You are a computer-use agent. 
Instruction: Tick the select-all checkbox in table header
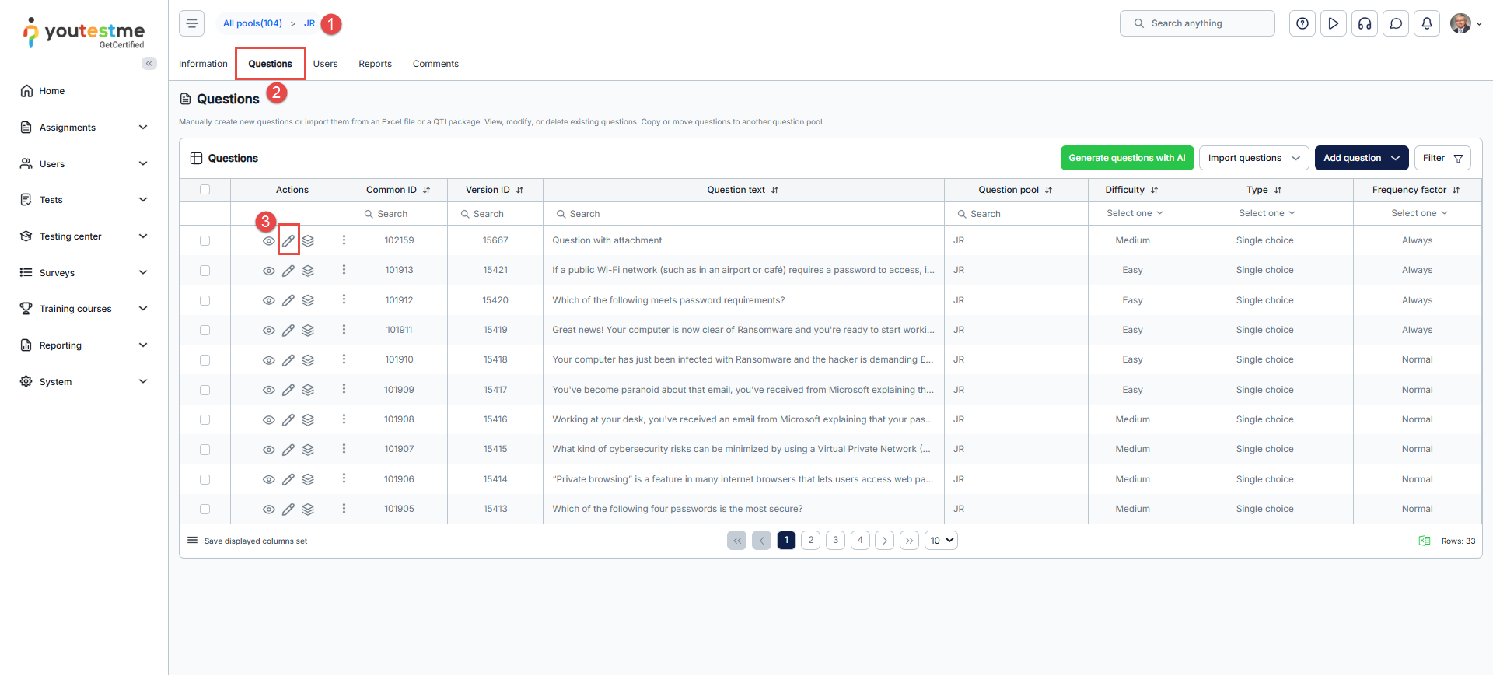click(205, 190)
